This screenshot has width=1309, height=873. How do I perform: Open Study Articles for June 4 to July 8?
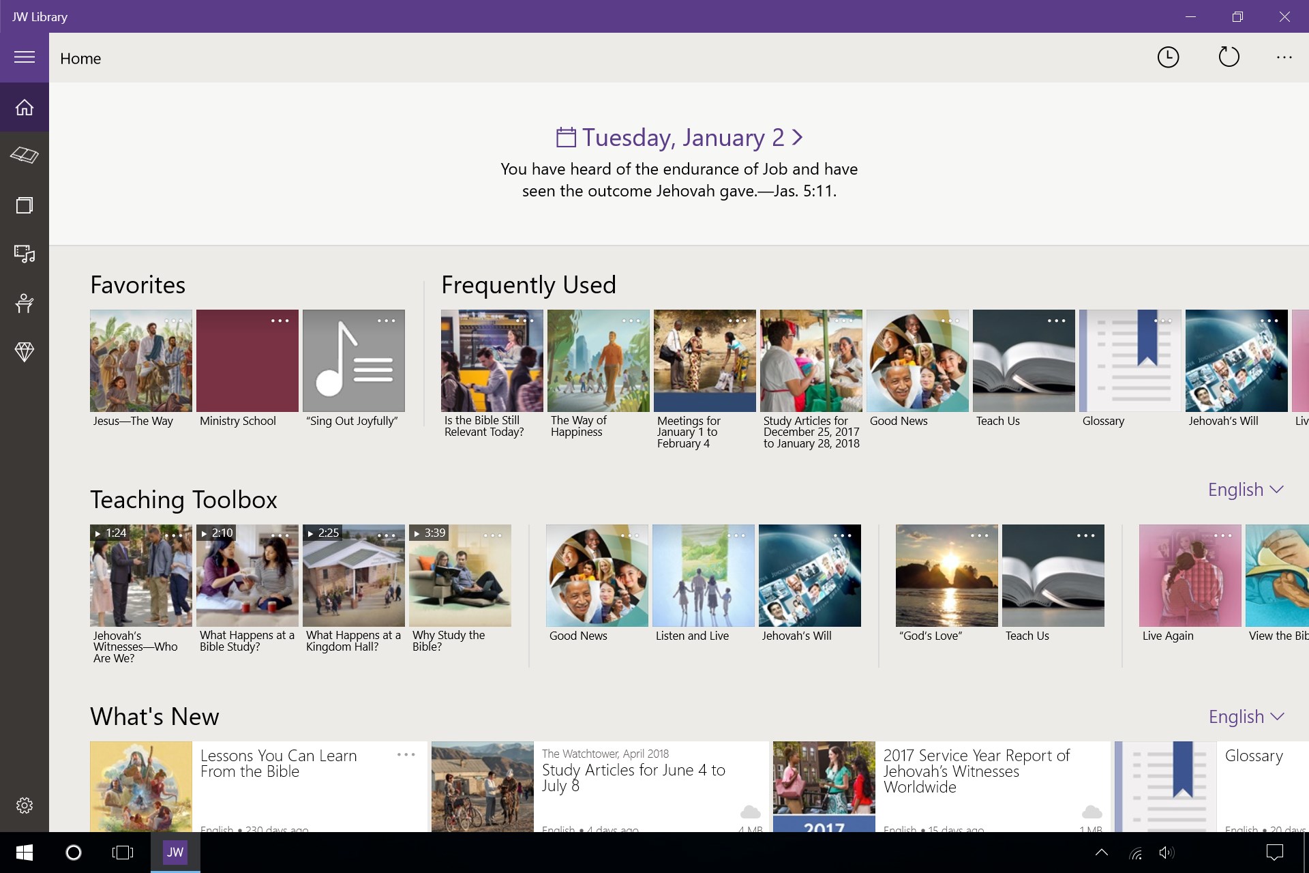633,778
